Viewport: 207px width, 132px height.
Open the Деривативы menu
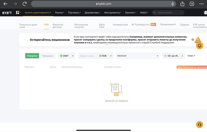click(x=93, y=13)
